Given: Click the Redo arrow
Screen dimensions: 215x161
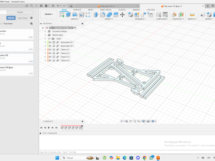Looking at the screenshot, I should point(64,6).
